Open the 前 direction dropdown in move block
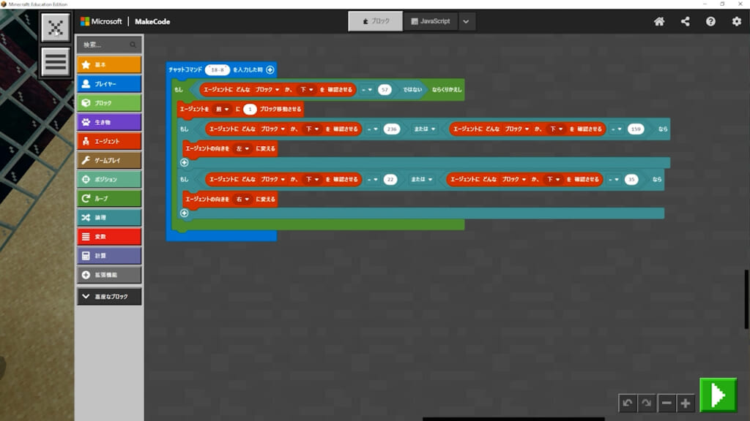 point(222,109)
